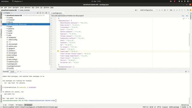The width and height of the screenshot is (192, 108).
Task: Open the Add Configuration selector
Action: click(147, 10)
